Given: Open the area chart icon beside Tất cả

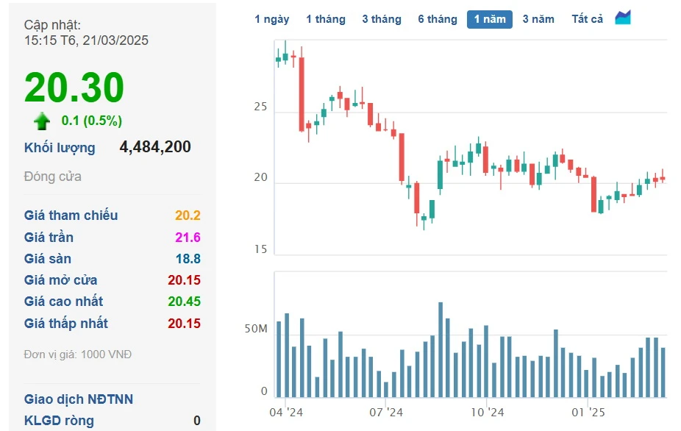Looking at the screenshot, I should 623,18.
